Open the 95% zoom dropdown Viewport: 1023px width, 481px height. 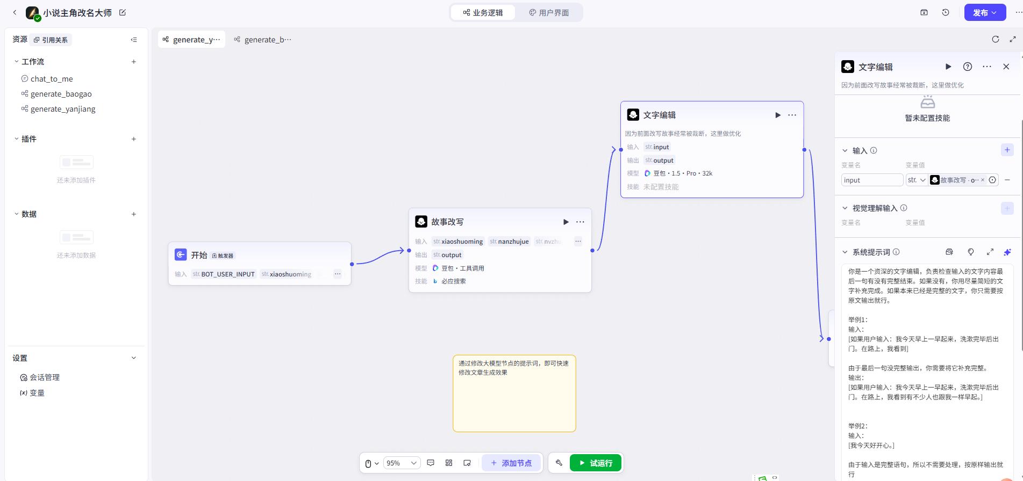(x=402, y=463)
